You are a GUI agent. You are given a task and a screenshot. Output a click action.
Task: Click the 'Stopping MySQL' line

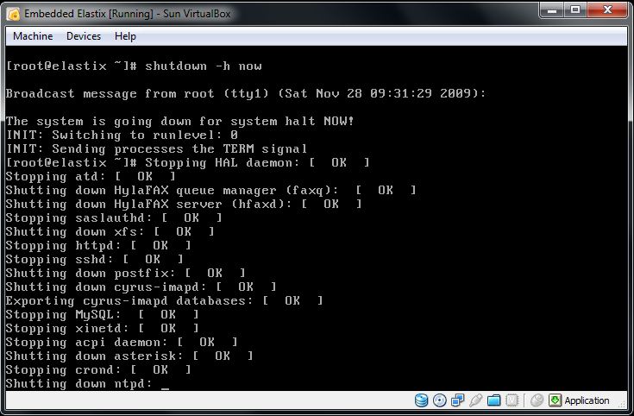(103, 313)
